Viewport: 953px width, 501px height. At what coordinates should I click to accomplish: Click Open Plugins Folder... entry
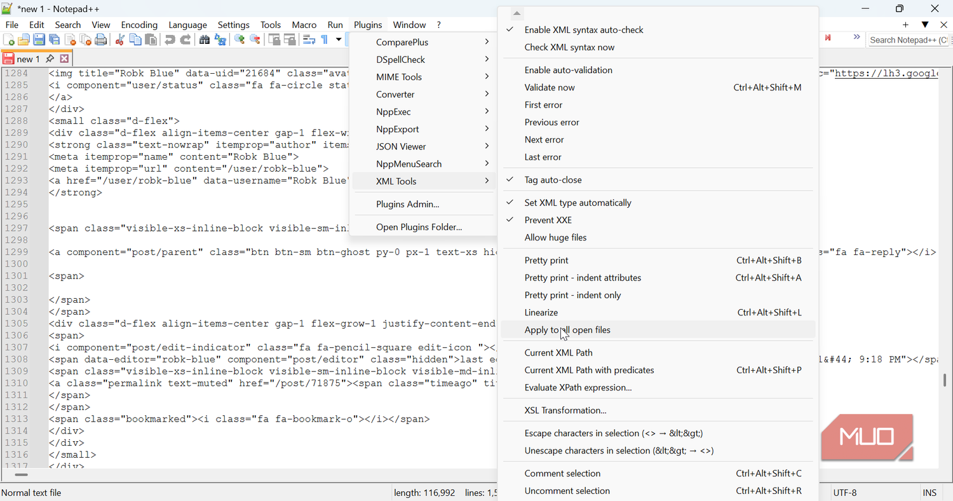pos(423,227)
